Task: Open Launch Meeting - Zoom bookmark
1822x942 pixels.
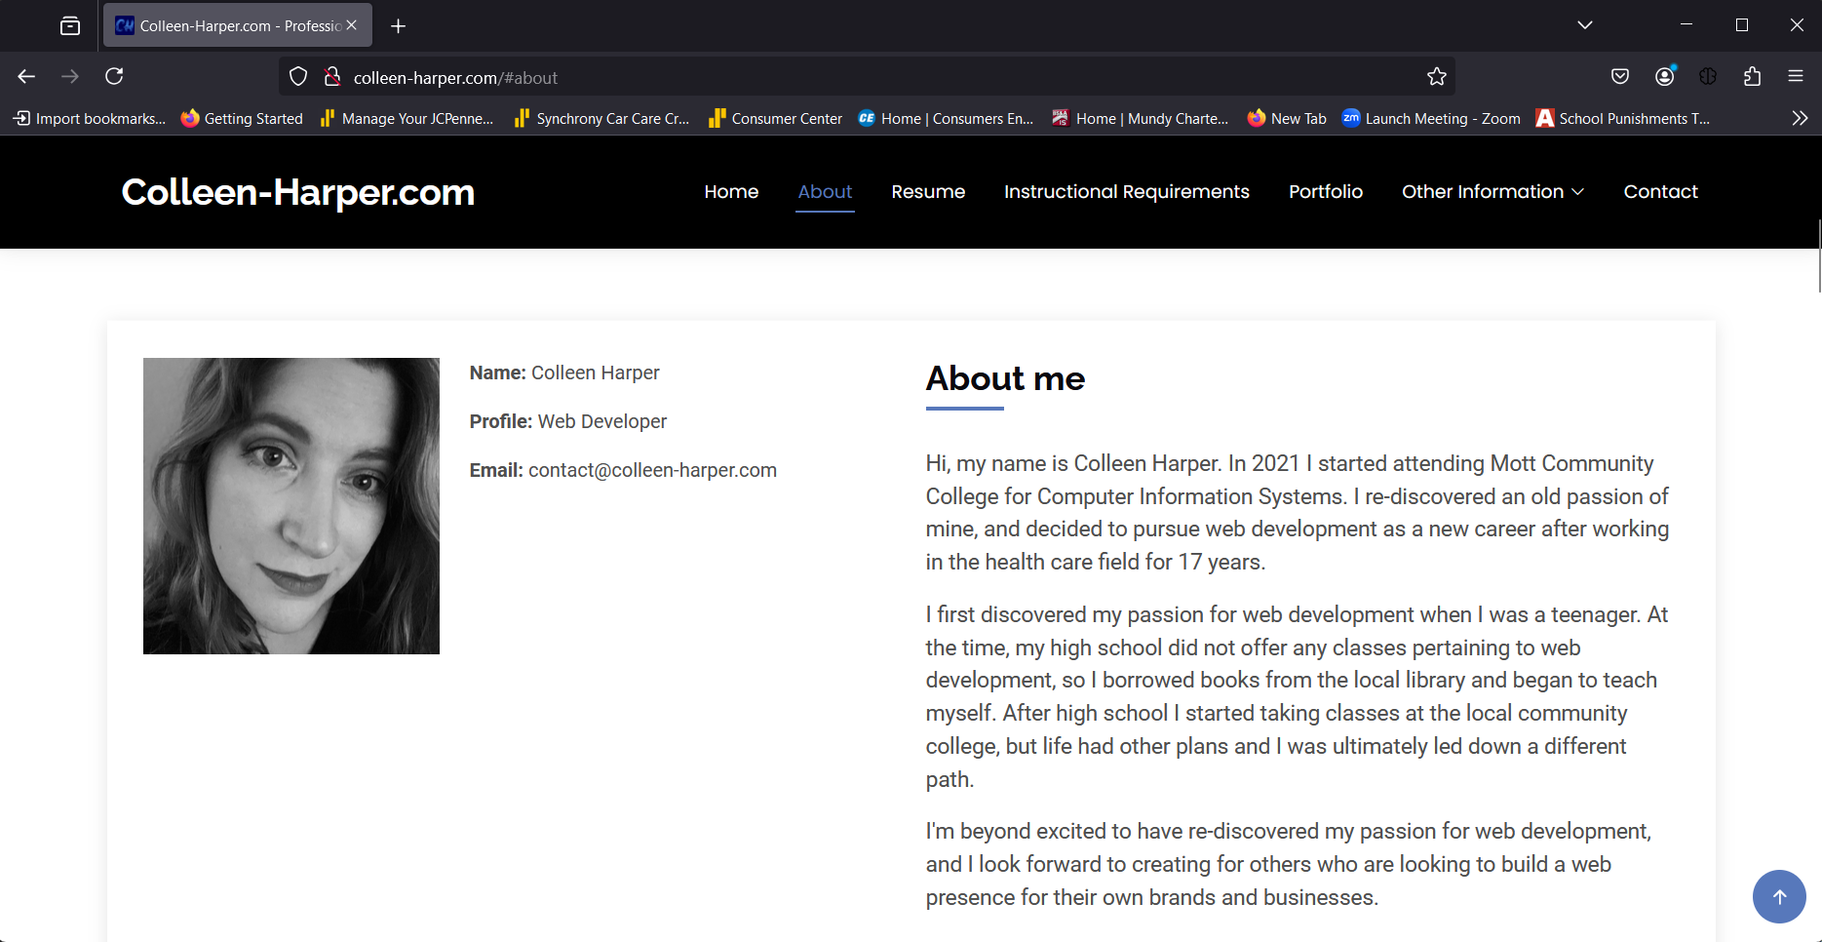Action: (1431, 118)
